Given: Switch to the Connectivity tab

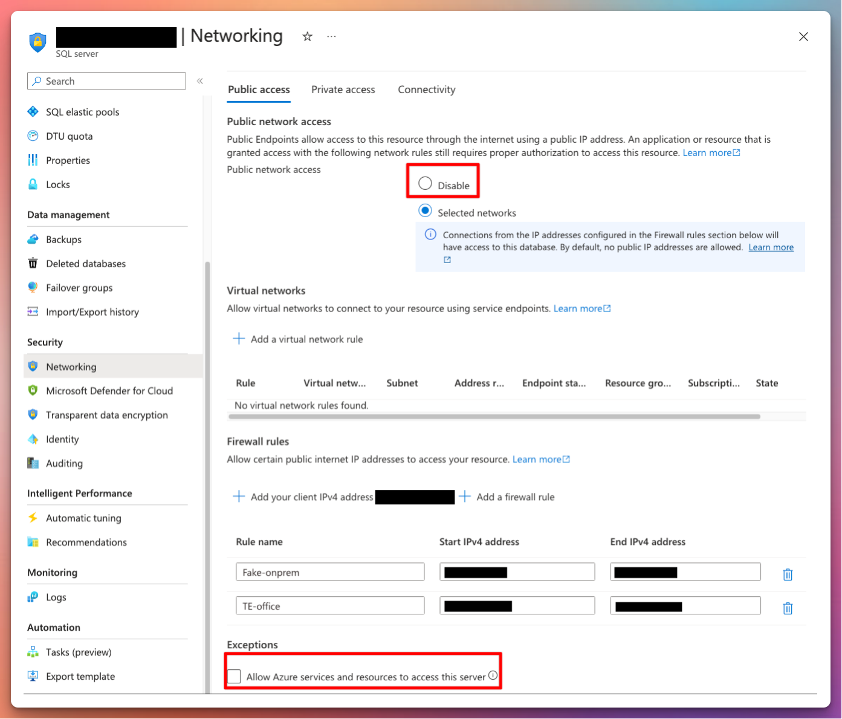Looking at the screenshot, I should 427,89.
